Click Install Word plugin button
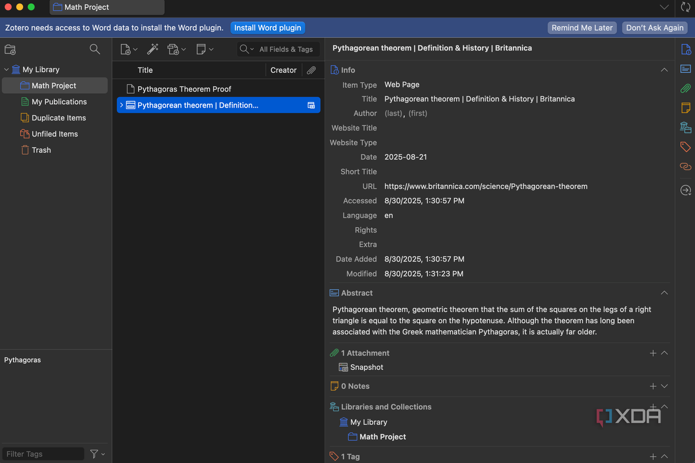Screen dimensions: 695x463 pos(268,27)
